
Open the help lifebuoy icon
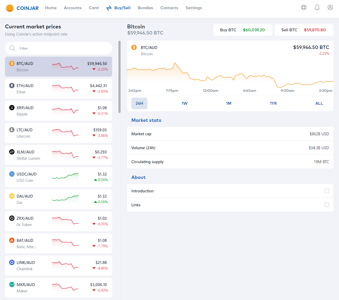pos(304,7)
